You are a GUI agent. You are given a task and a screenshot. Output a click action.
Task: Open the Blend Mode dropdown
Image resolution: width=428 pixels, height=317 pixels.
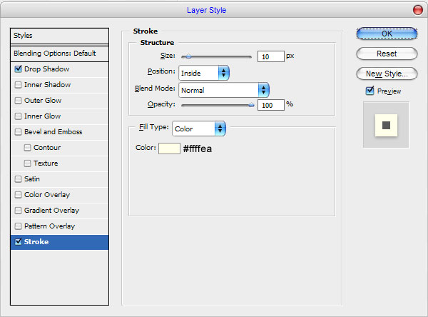[x=224, y=90]
